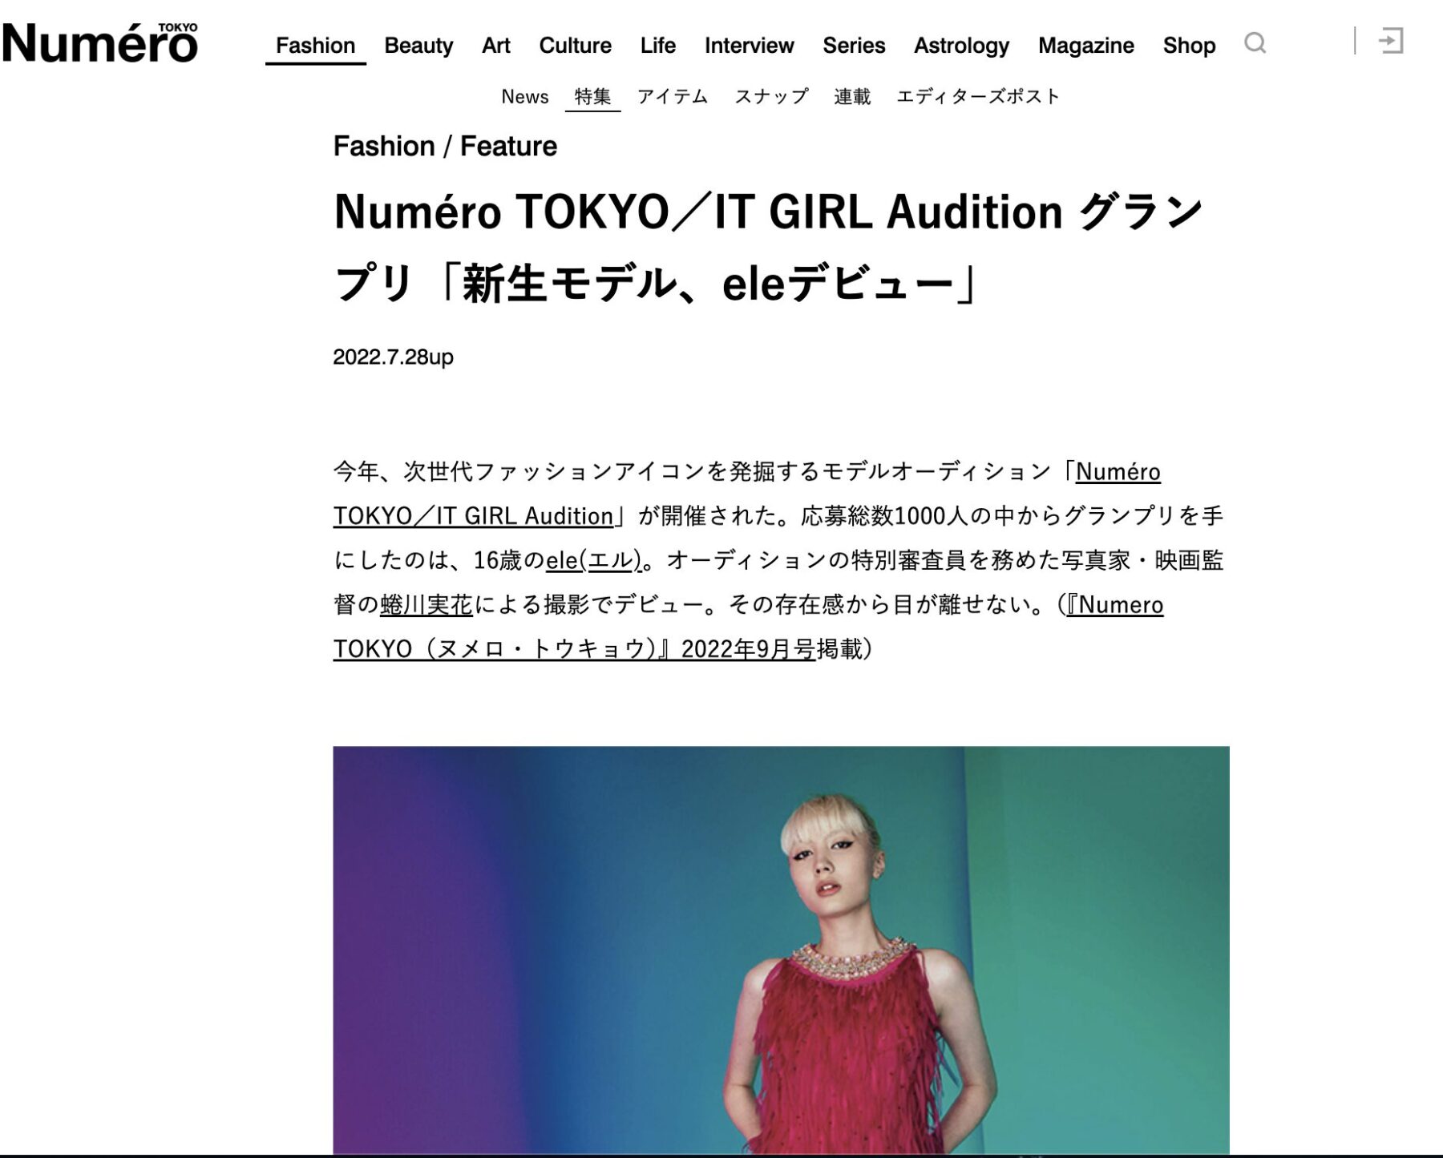
Task: Open the Astrology page
Action: click(961, 46)
